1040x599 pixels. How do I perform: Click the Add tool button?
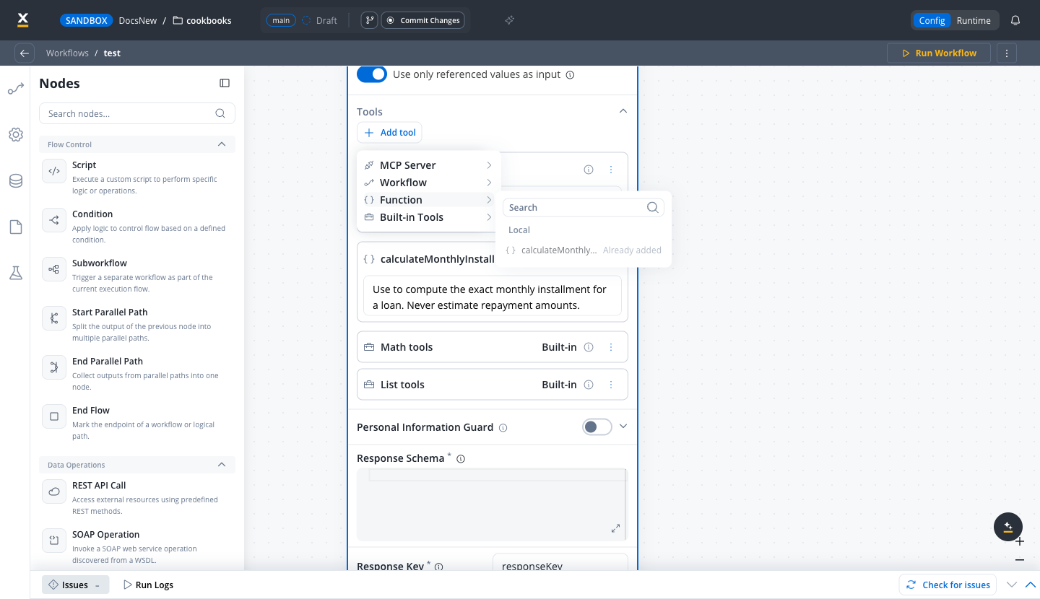point(389,133)
